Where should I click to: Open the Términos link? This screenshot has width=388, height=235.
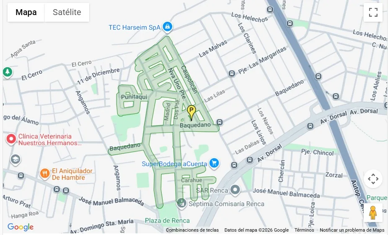tap(304, 230)
